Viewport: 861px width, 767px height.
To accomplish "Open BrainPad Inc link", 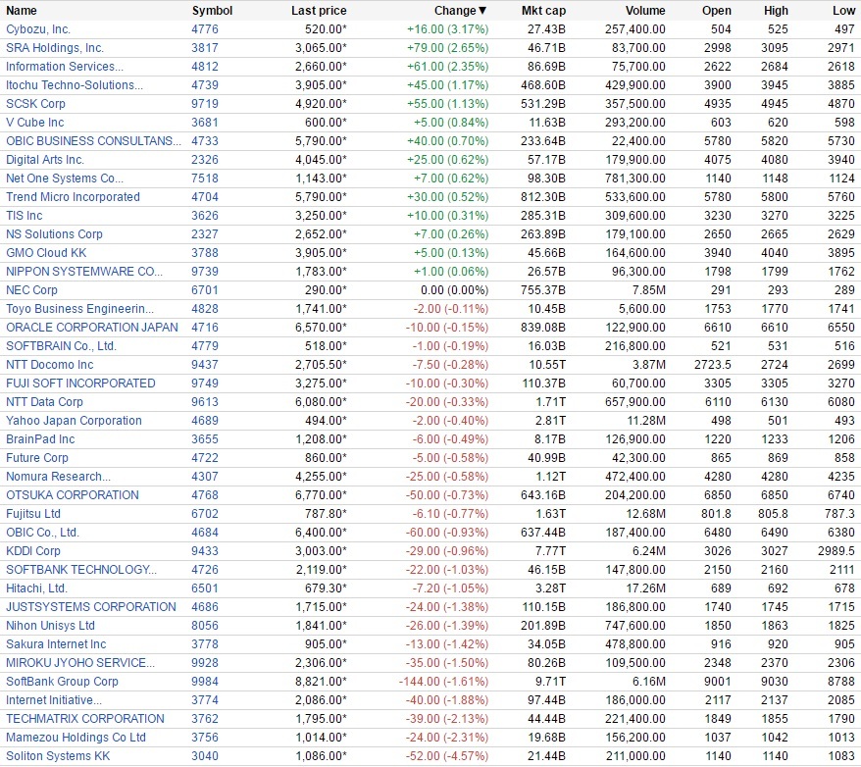I will pyautogui.click(x=40, y=439).
